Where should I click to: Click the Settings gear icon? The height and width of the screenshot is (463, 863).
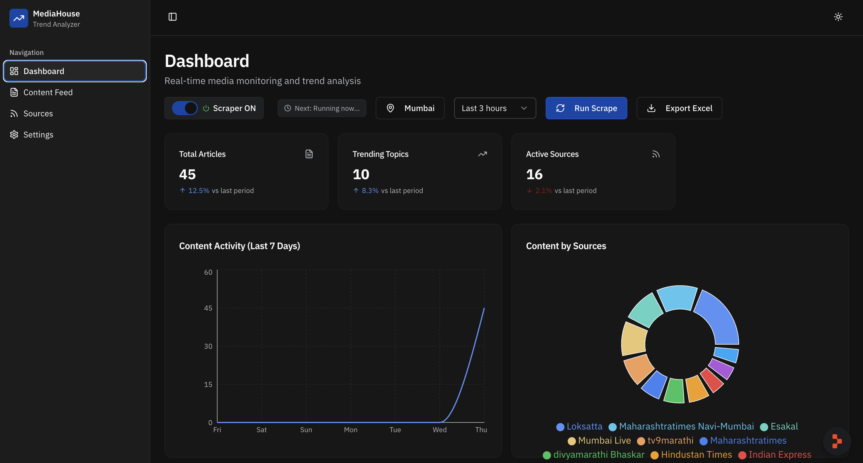tap(14, 135)
